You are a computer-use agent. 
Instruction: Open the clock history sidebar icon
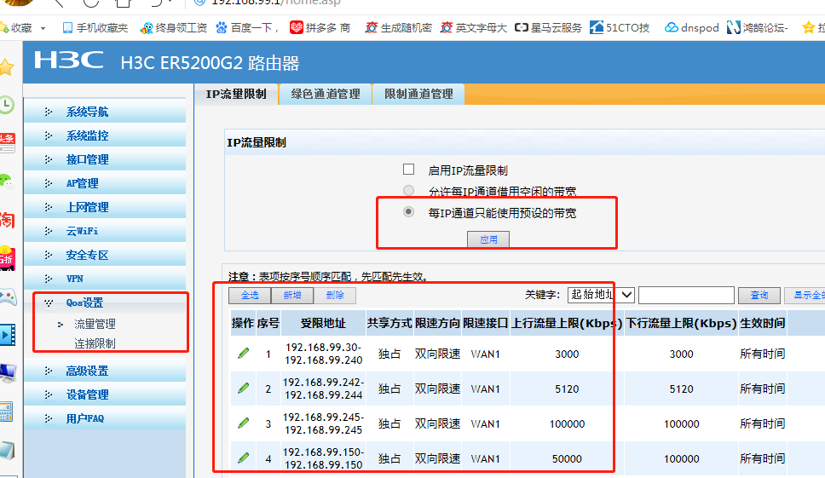(x=6, y=105)
